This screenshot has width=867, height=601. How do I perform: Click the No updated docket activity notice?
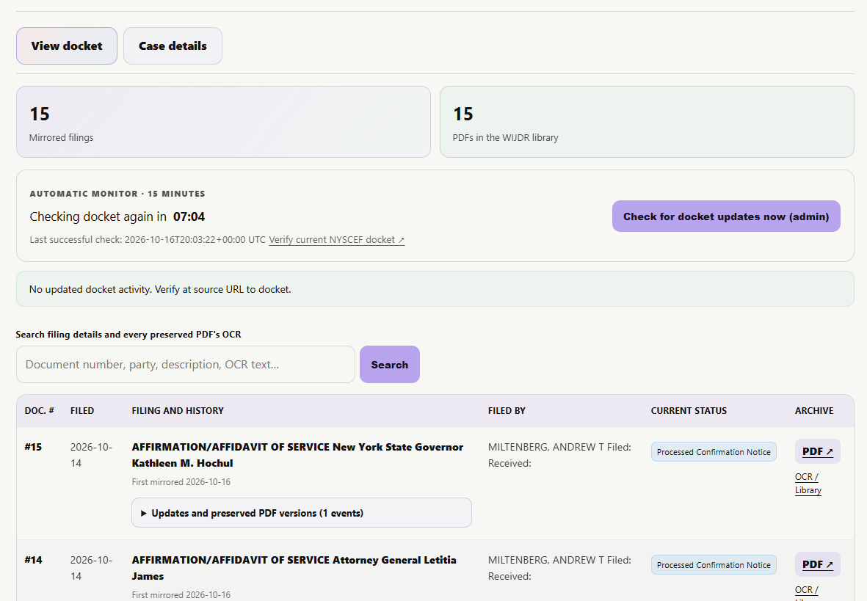(x=435, y=288)
